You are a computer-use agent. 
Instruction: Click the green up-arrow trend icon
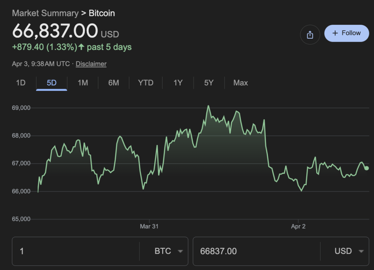coord(81,47)
